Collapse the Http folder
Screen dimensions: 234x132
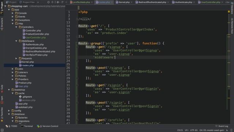13,23
